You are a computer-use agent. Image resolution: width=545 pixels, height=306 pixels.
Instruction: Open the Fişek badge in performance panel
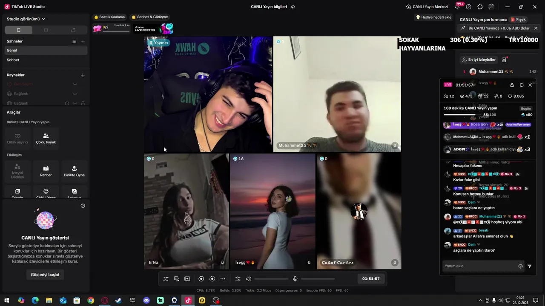pos(519,20)
